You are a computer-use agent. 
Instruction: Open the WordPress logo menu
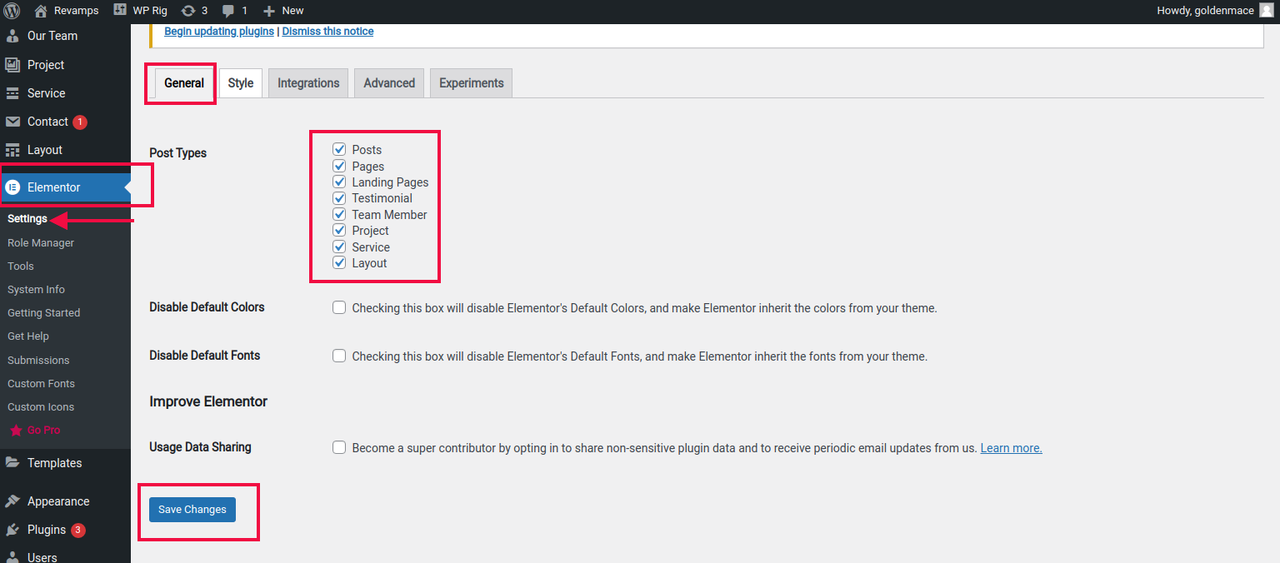[12, 11]
